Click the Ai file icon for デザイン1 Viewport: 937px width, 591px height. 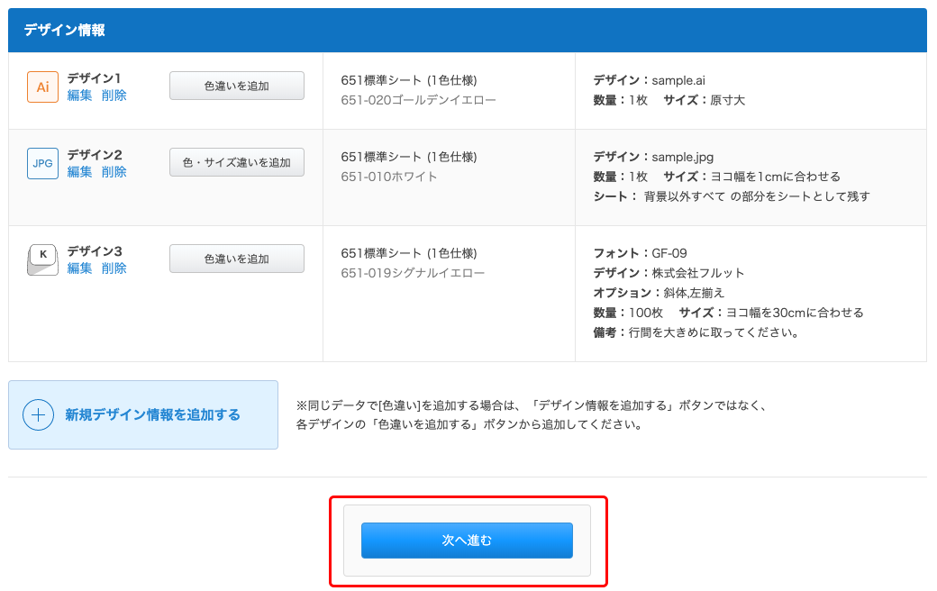click(x=41, y=87)
